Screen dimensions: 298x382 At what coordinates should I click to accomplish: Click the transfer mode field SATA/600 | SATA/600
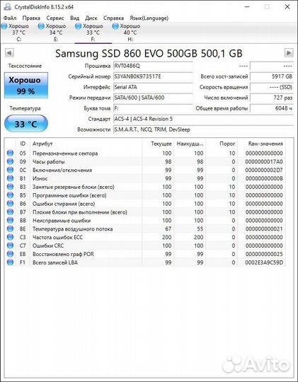pyautogui.click(x=153, y=98)
